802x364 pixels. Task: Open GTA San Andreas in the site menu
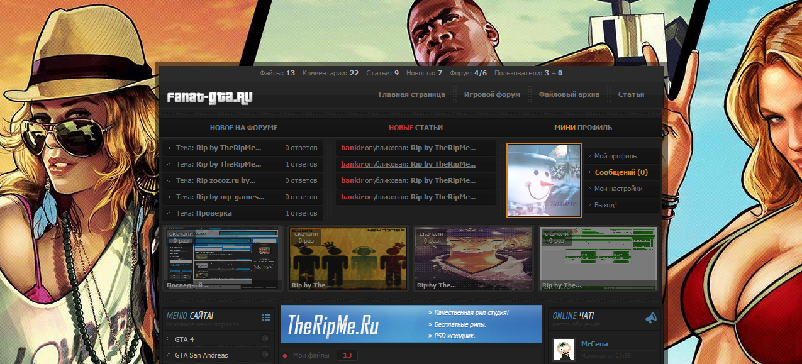pos(201,355)
